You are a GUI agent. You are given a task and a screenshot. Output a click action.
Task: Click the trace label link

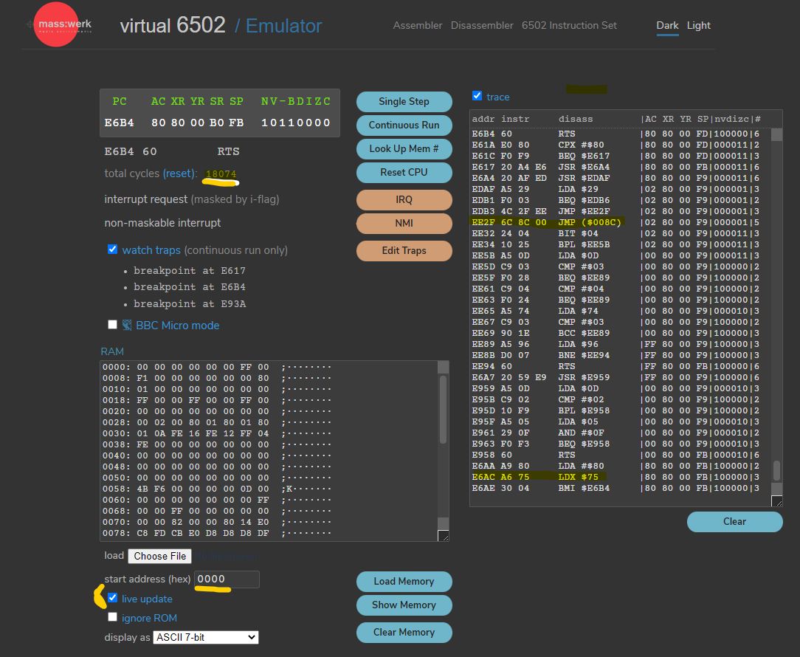[x=498, y=97]
